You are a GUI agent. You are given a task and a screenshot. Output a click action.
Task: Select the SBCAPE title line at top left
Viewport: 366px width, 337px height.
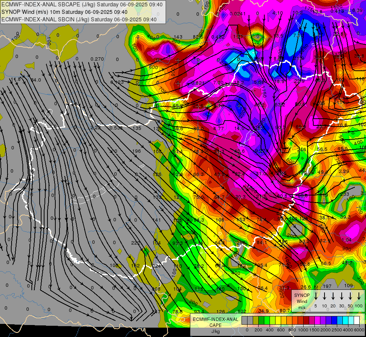click(x=82, y=4)
